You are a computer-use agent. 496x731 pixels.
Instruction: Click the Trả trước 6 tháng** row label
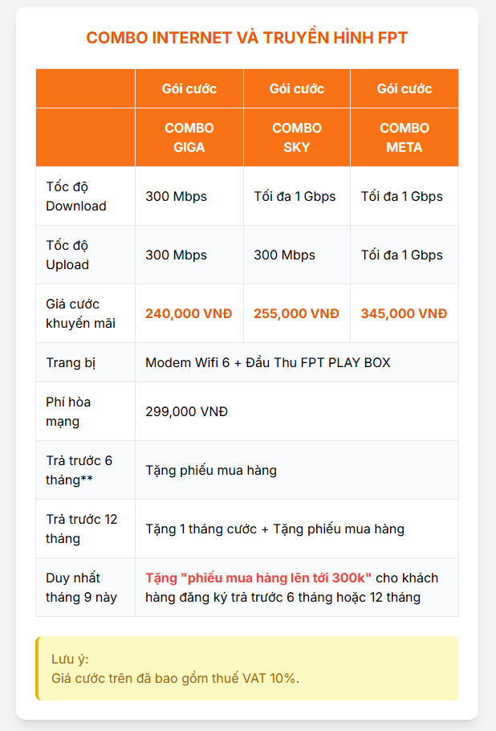(79, 470)
